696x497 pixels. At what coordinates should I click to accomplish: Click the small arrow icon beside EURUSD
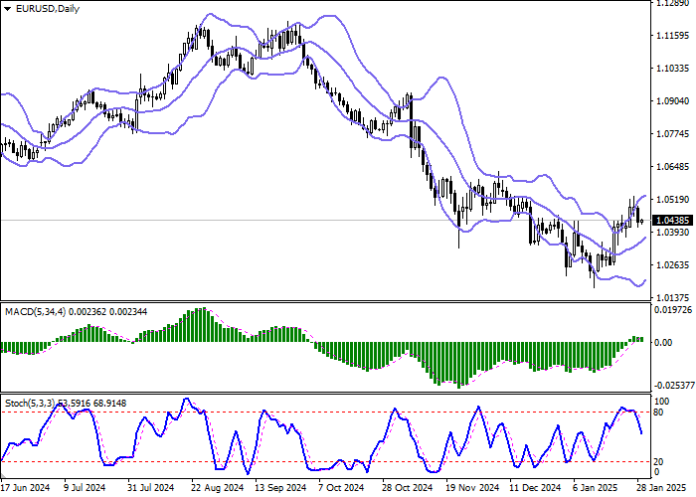click(6, 9)
